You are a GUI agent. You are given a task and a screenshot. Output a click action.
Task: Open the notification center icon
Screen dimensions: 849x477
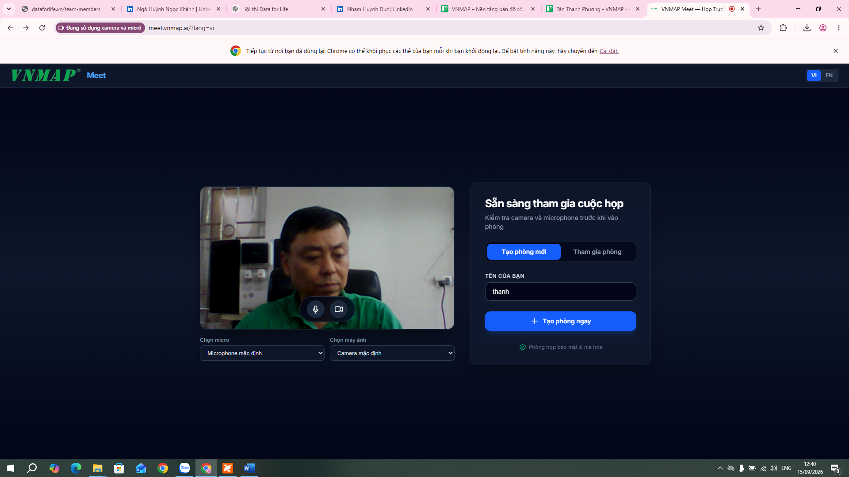coord(835,468)
